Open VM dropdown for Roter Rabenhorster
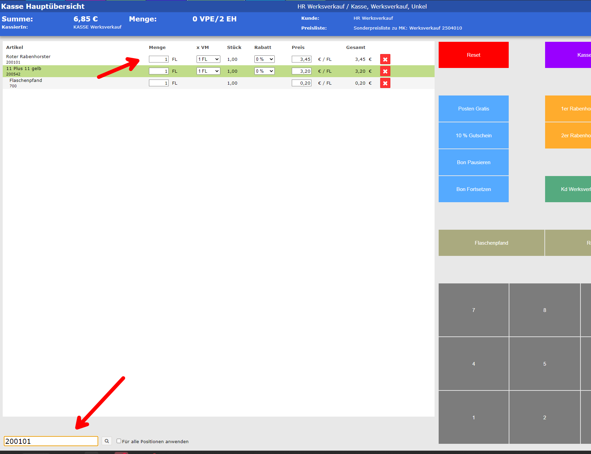The image size is (591, 454). (208, 59)
